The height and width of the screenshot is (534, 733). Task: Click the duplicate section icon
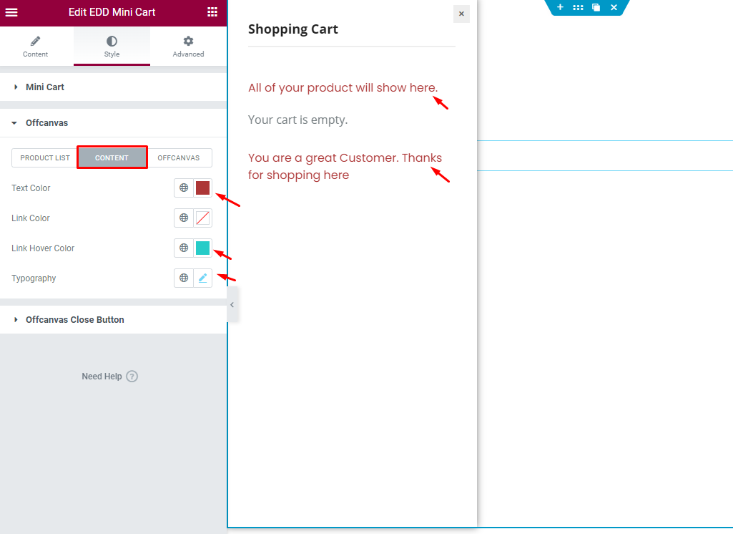596,7
